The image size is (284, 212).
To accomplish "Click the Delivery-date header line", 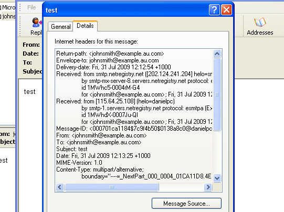I will point(113,67).
